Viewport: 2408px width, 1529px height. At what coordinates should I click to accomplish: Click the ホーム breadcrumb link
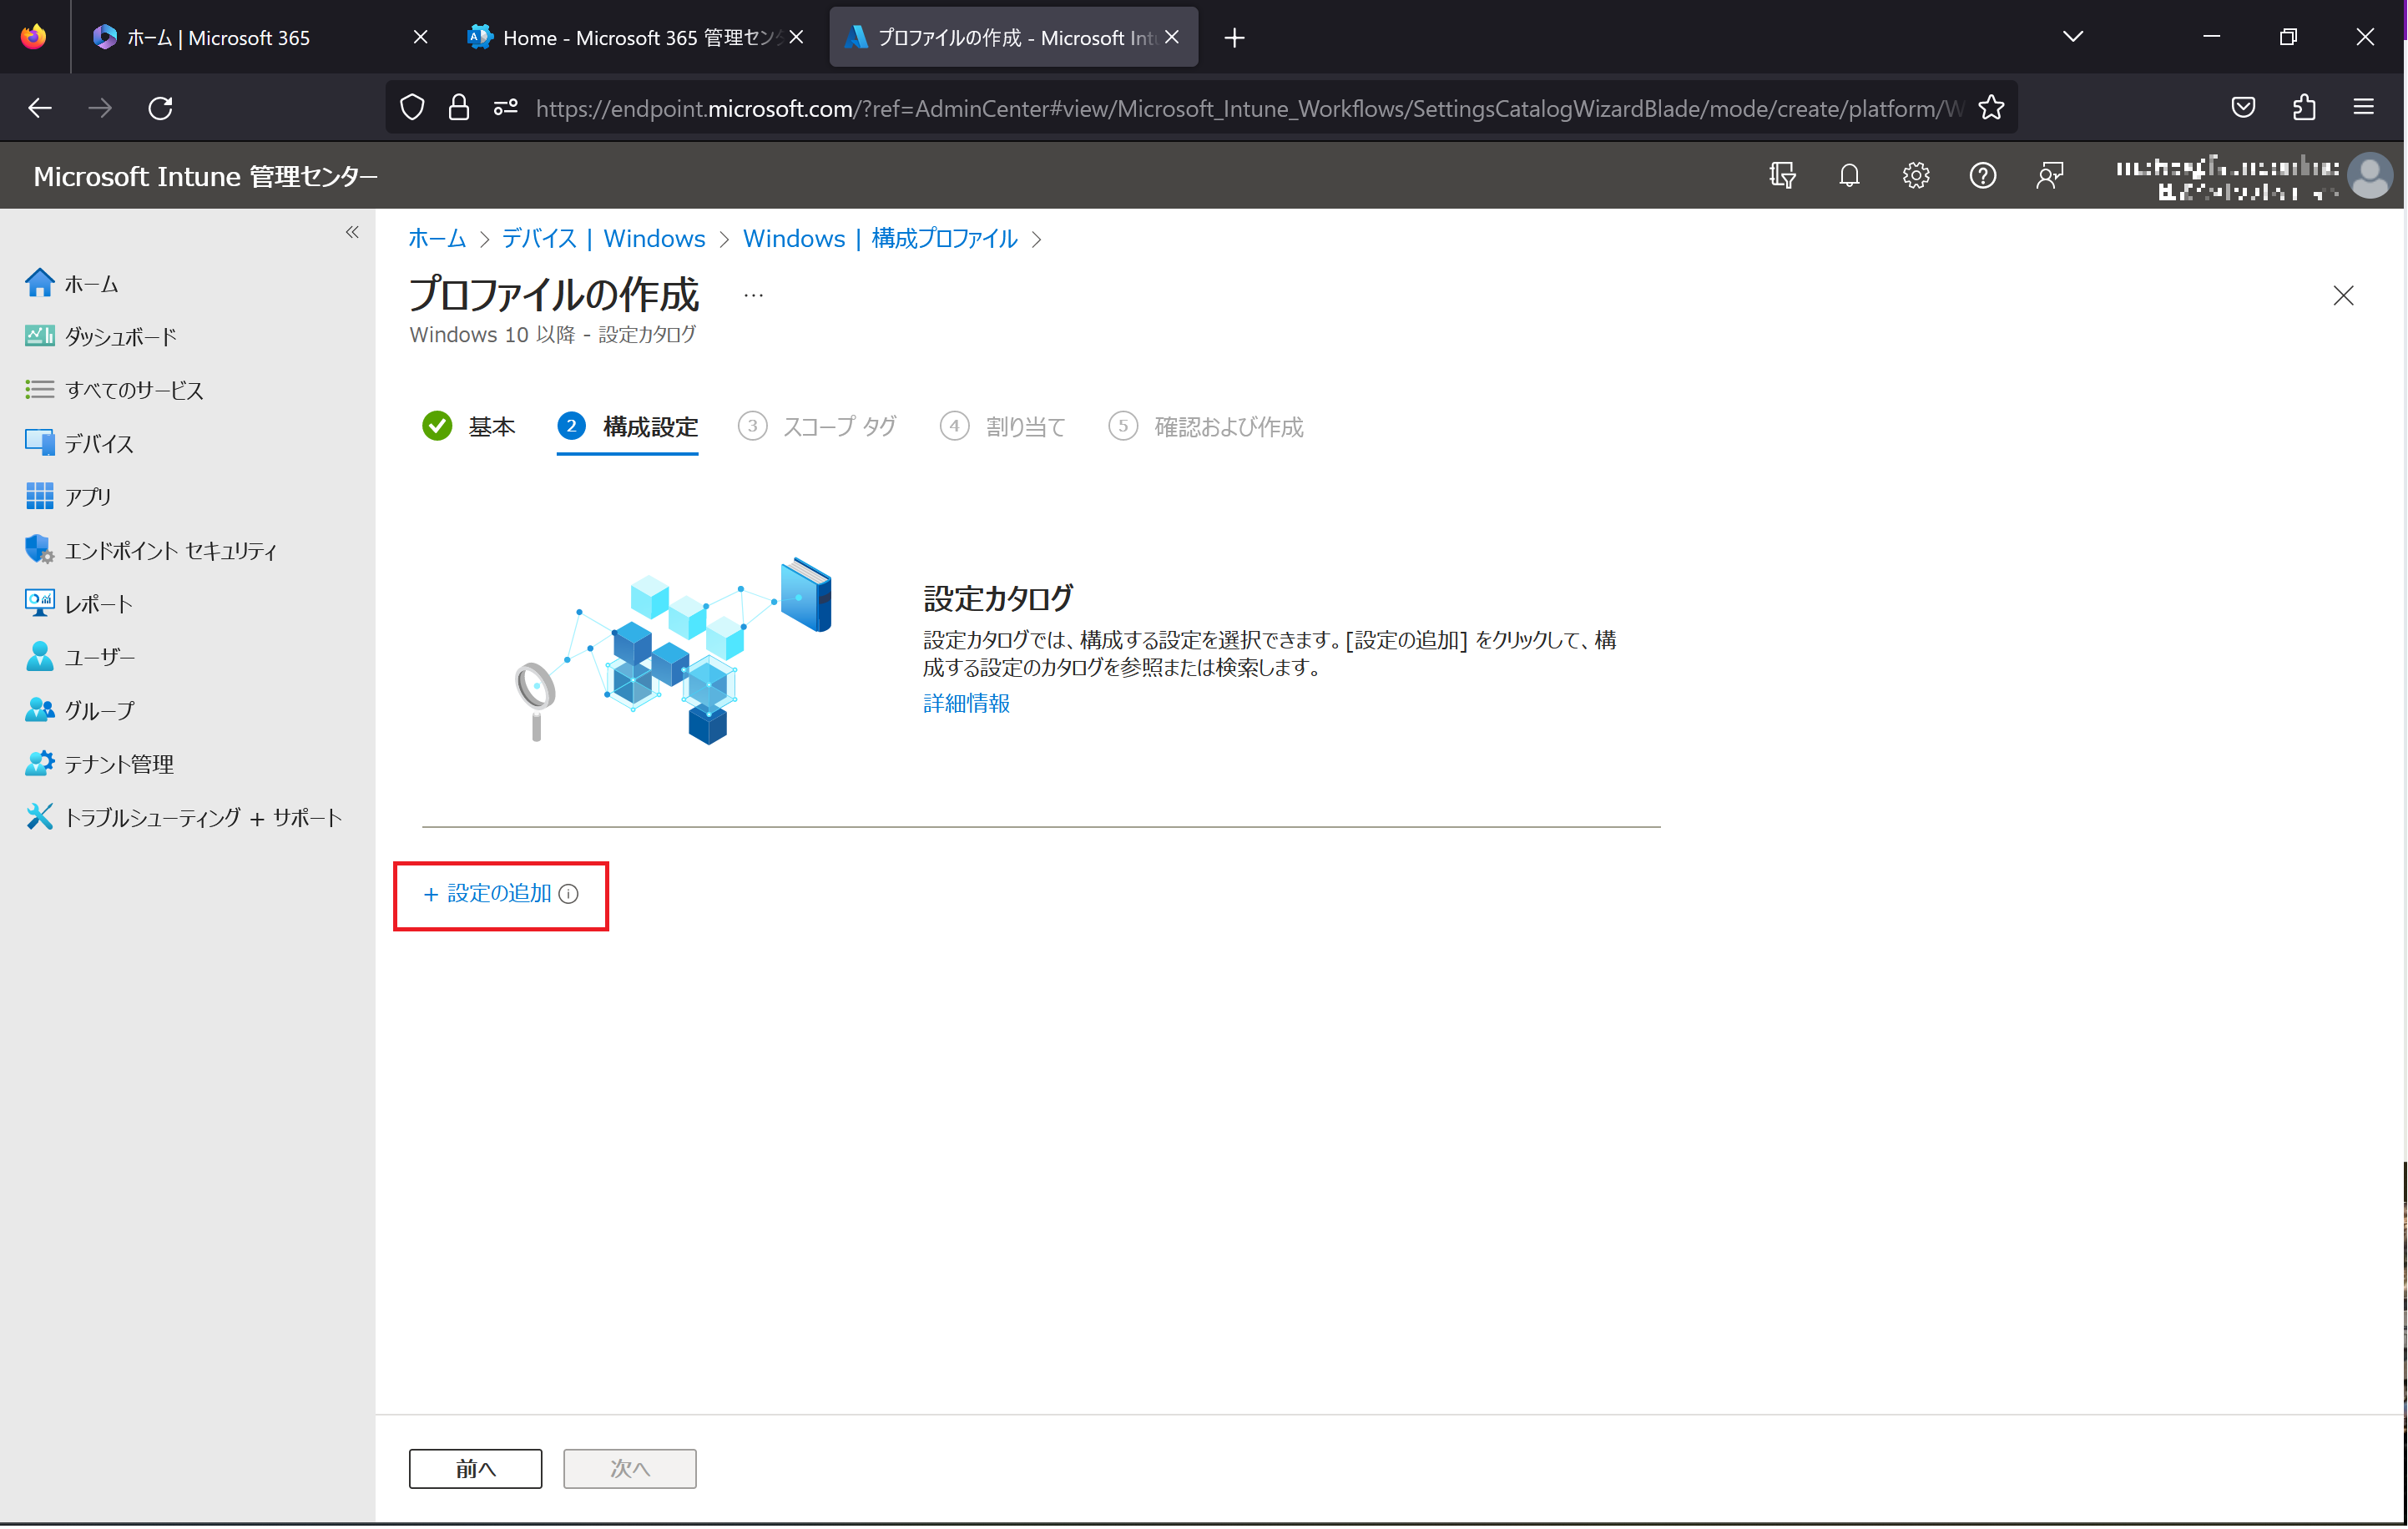436,238
